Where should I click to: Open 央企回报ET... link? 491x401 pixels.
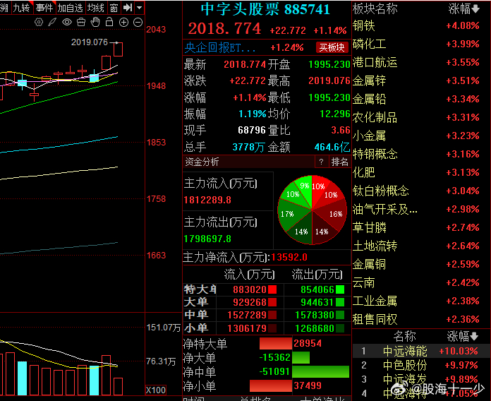(x=220, y=47)
